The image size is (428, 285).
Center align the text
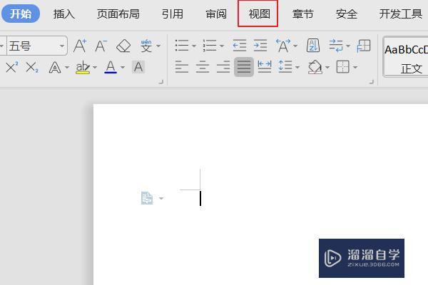(203, 67)
